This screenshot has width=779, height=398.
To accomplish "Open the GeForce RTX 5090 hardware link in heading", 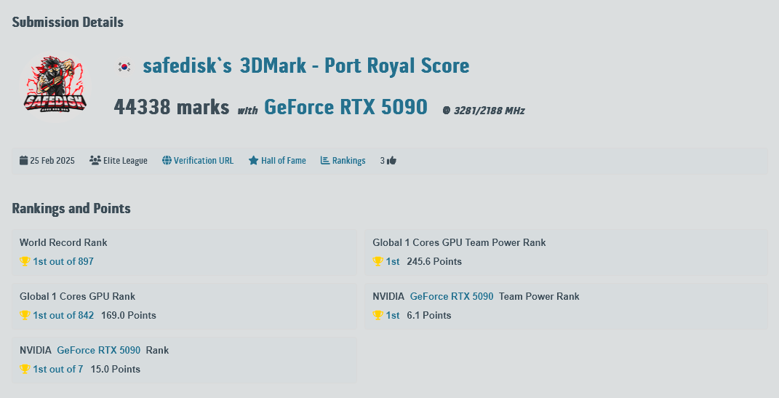I will [x=345, y=107].
